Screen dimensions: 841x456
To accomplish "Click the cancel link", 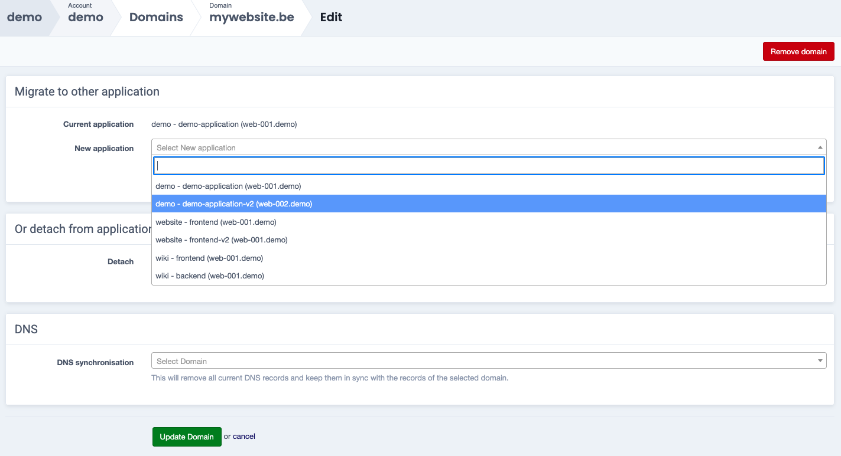I will 243,437.
